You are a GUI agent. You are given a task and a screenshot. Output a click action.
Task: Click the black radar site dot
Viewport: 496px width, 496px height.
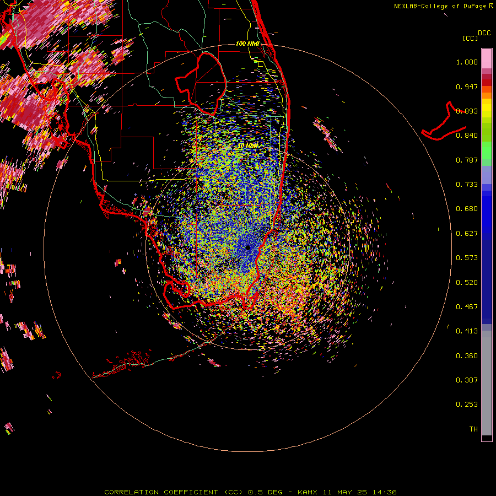247,247
